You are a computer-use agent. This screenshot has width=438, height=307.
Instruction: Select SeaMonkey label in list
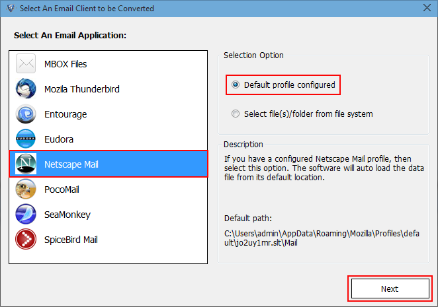pyautogui.click(x=67, y=215)
